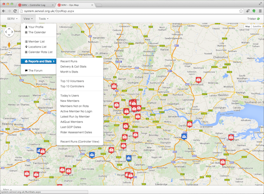This screenshot has width=264, height=194.
Task: Select the Map view type button
Action: (x=247, y=27)
